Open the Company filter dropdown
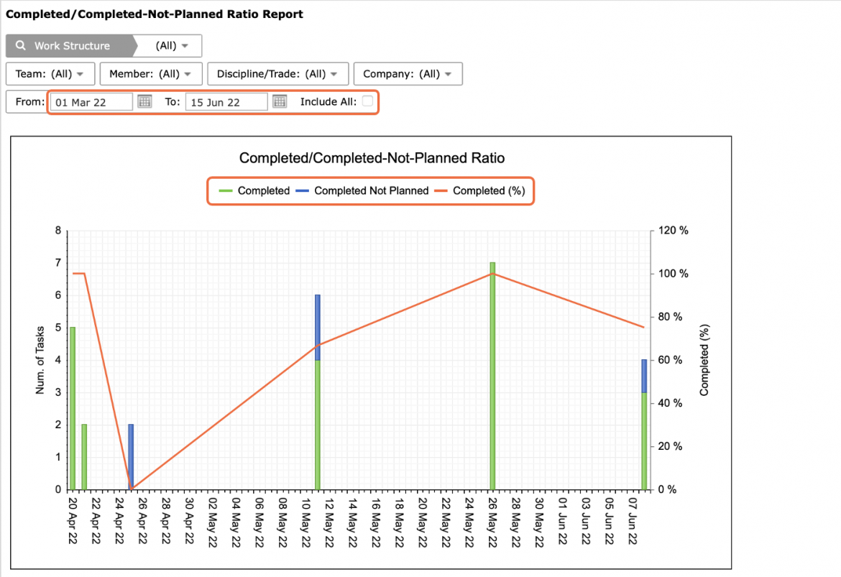 [x=408, y=74]
